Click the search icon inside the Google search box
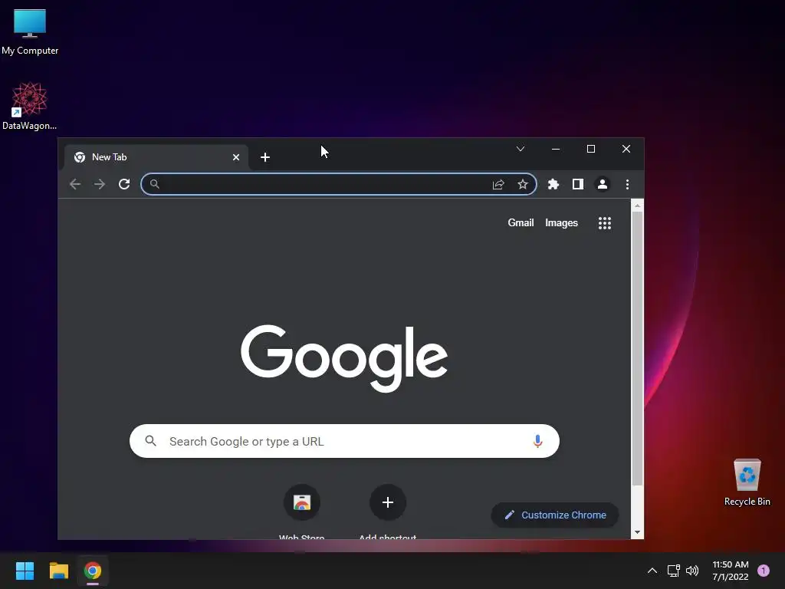This screenshot has height=589, width=785. coord(151,441)
